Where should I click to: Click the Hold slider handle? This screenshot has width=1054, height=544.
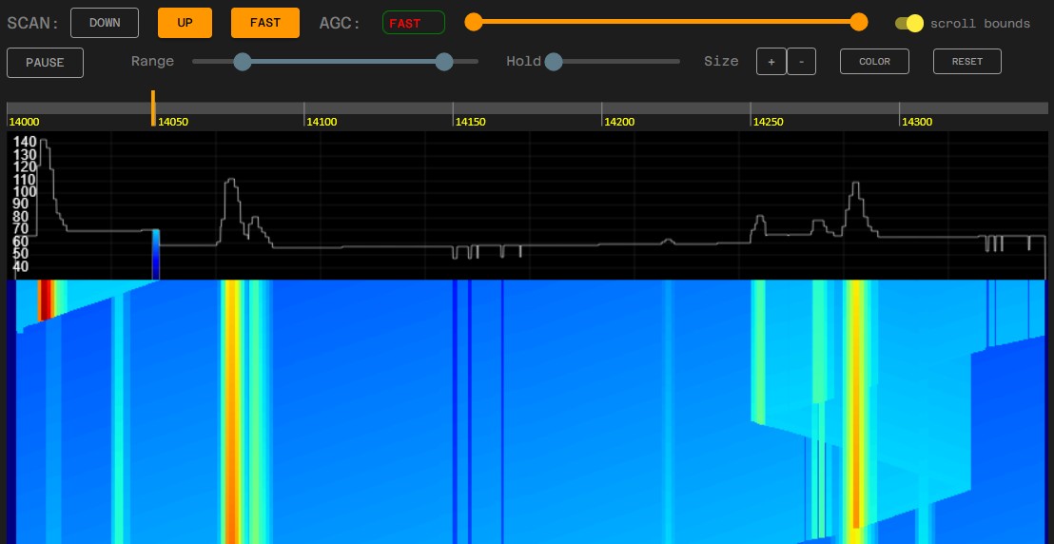(x=554, y=62)
